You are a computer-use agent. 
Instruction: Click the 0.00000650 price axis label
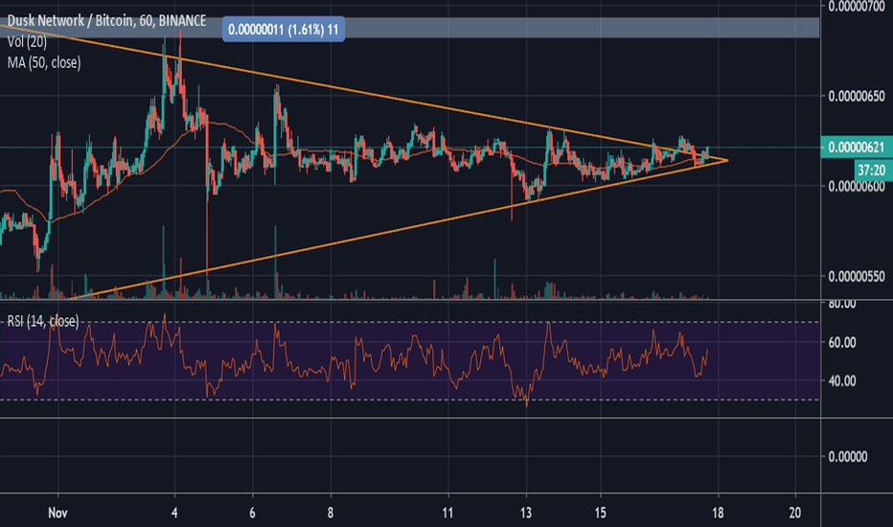click(x=857, y=96)
